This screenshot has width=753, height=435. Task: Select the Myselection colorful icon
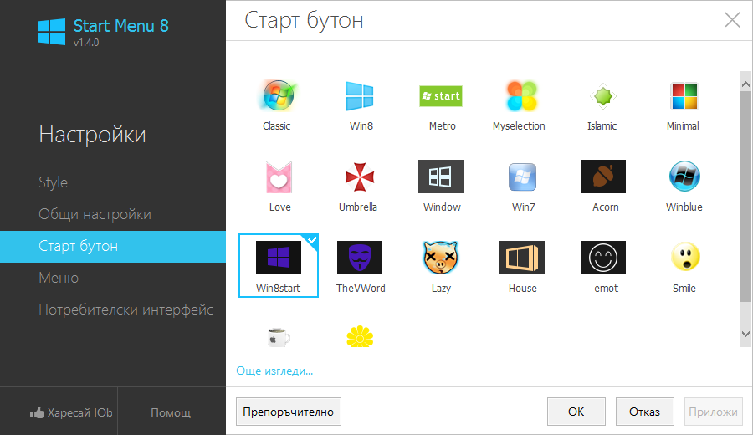point(521,96)
